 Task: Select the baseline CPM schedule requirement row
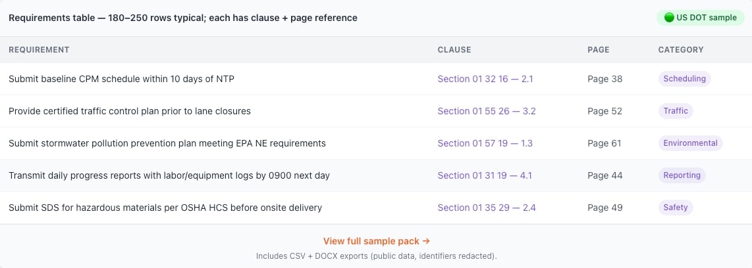click(x=121, y=79)
